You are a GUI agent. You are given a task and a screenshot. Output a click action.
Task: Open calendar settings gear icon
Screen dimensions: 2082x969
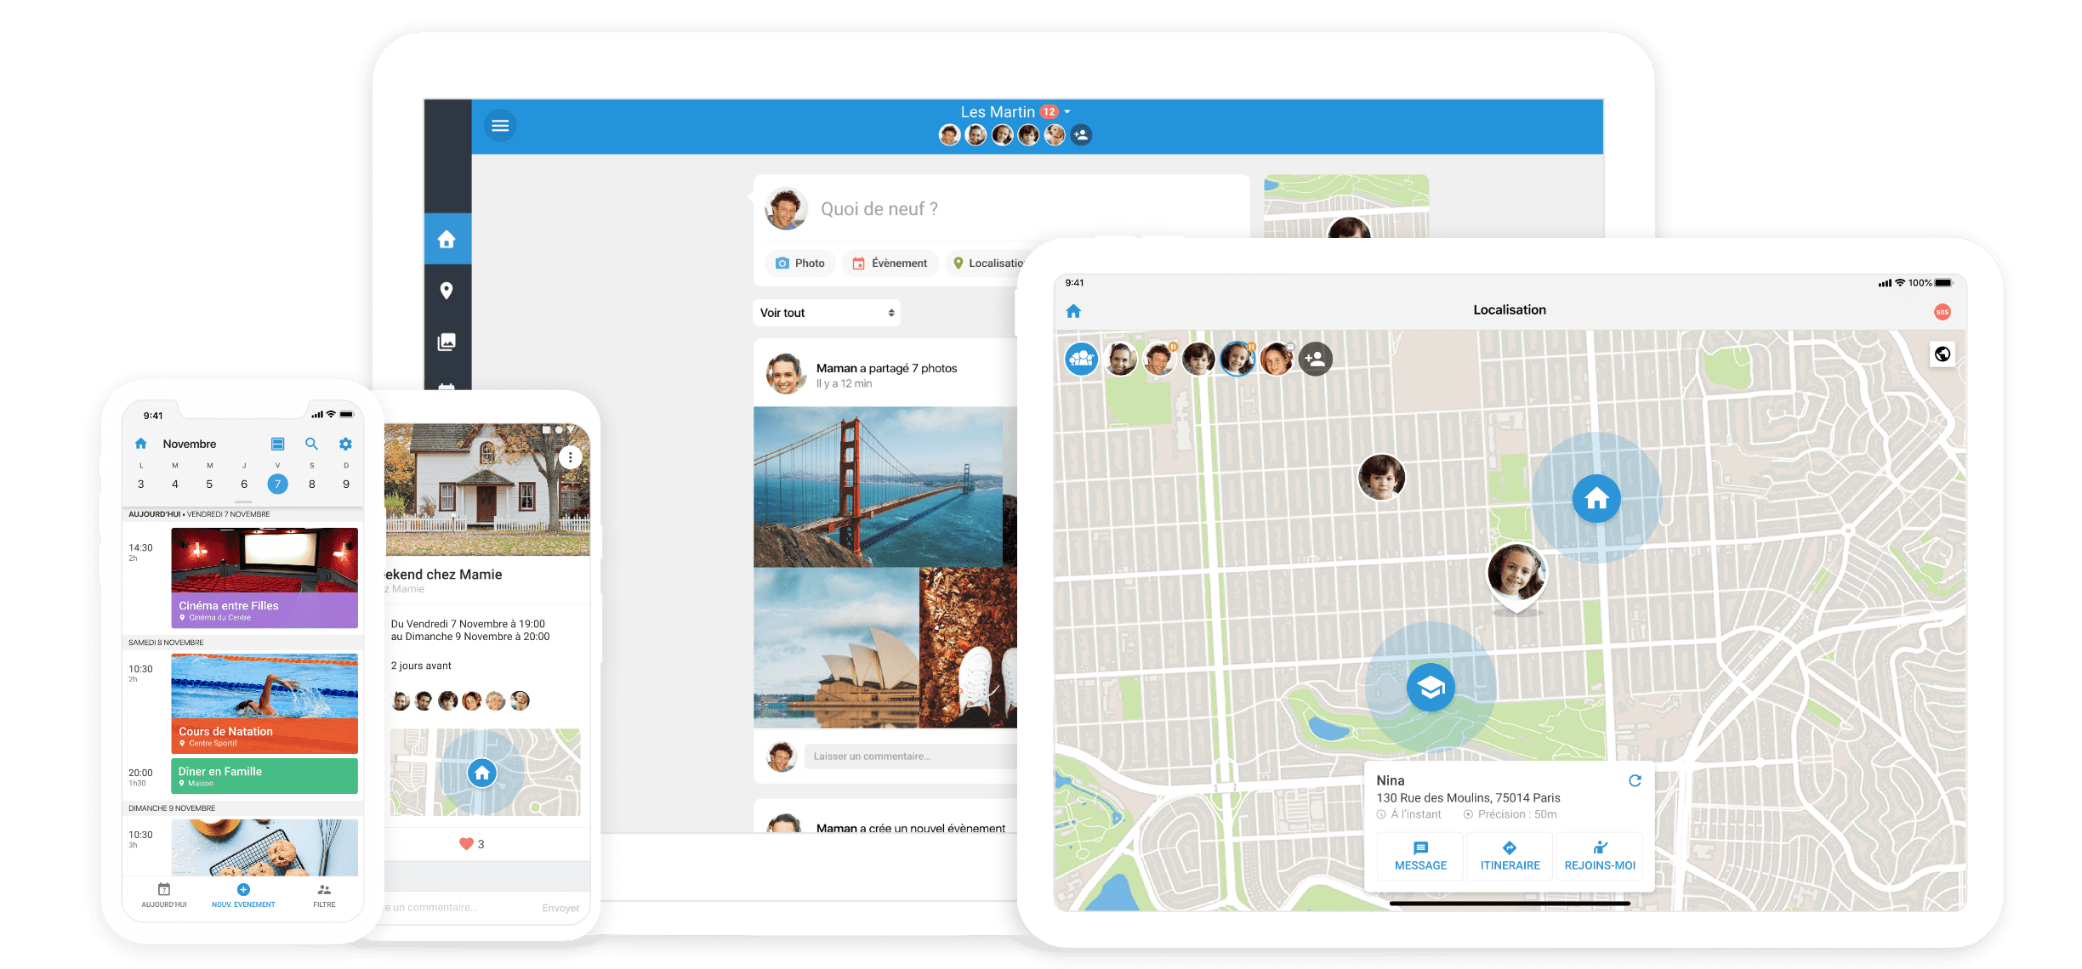345,444
